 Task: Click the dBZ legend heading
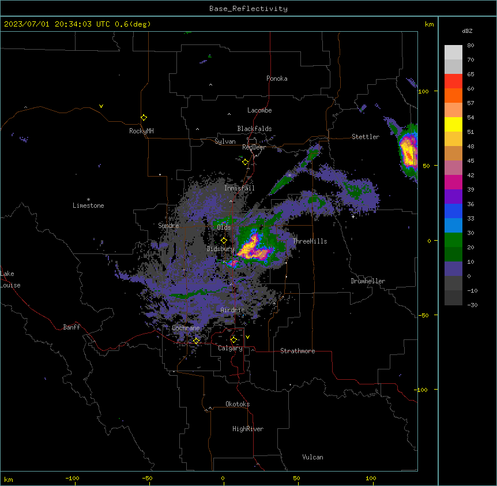(x=467, y=31)
